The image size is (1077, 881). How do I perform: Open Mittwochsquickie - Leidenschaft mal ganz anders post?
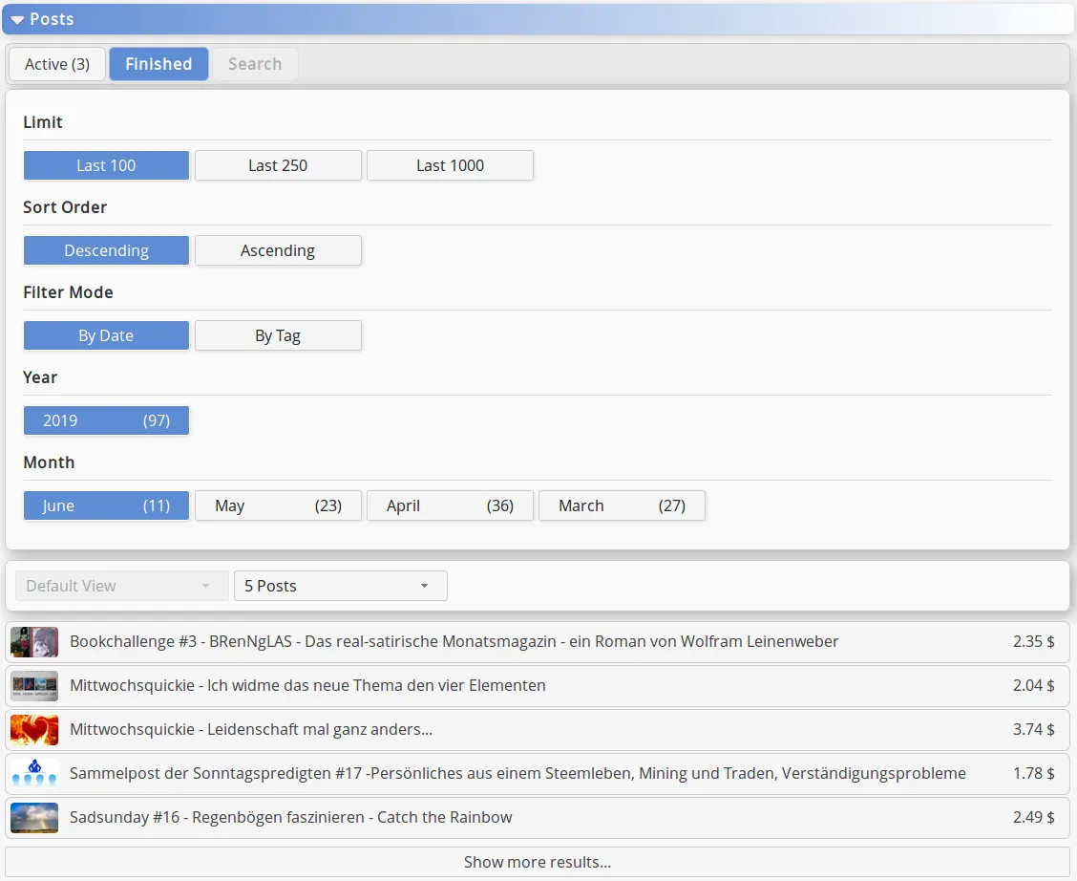point(251,730)
